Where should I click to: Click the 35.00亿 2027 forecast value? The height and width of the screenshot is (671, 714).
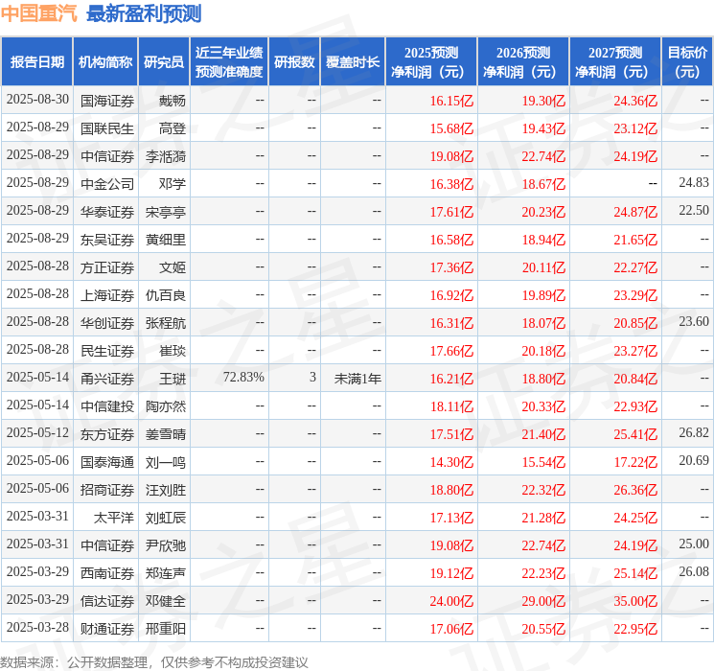pyautogui.click(x=635, y=601)
